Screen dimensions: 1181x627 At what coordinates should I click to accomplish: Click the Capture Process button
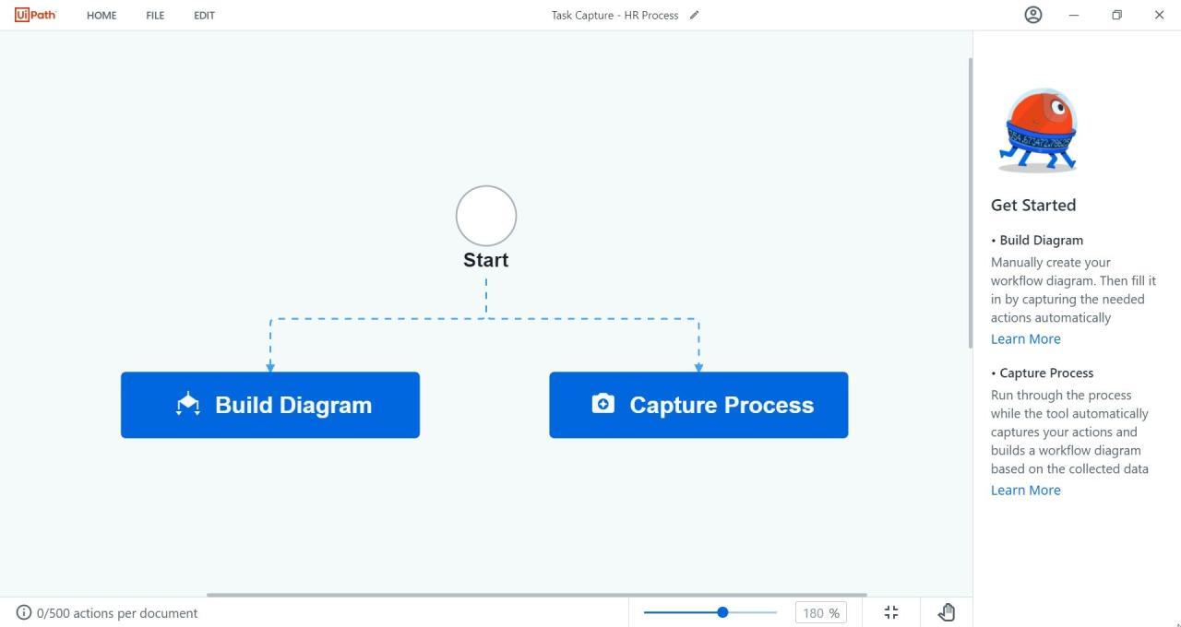pyautogui.click(x=698, y=405)
